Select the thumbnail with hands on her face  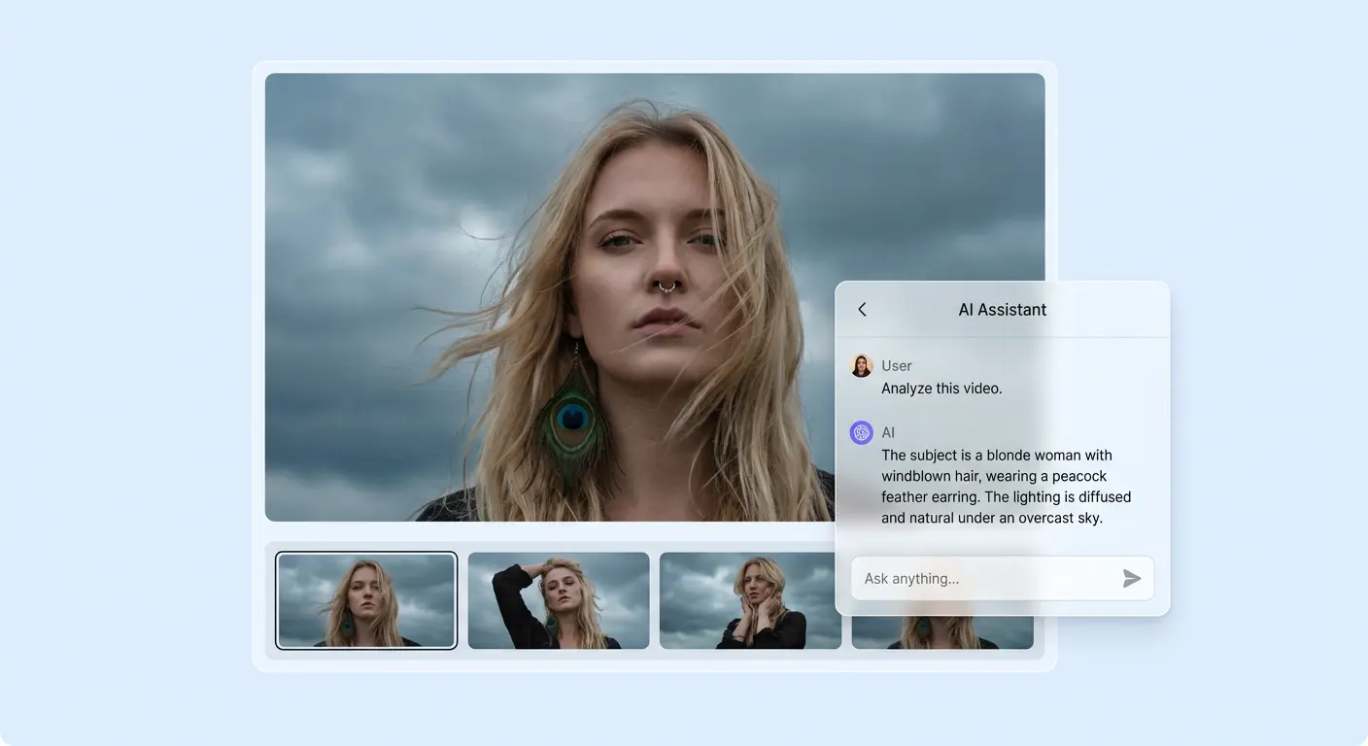[x=750, y=599]
